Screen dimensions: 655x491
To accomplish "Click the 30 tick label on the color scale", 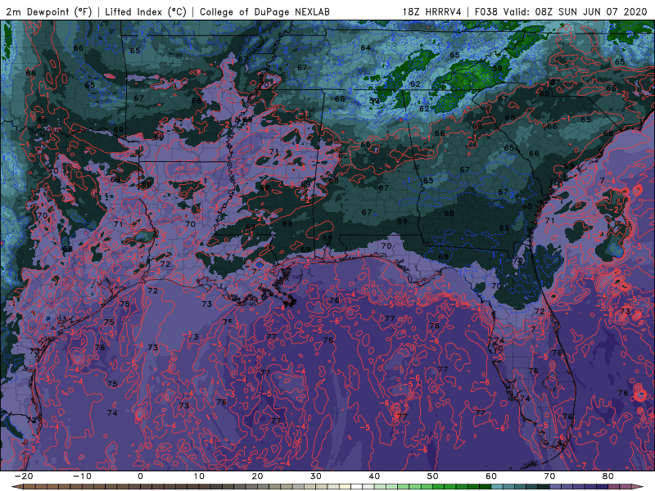I will coord(316,476).
